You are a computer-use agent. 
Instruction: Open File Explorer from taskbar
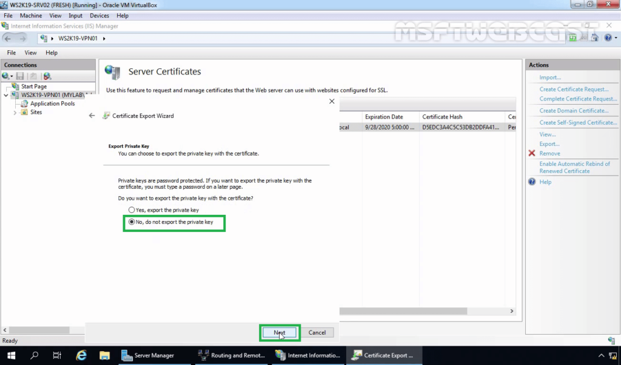click(104, 355)
